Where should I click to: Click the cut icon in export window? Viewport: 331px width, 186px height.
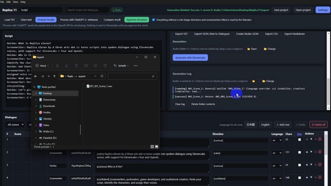[x=57, y=66]
